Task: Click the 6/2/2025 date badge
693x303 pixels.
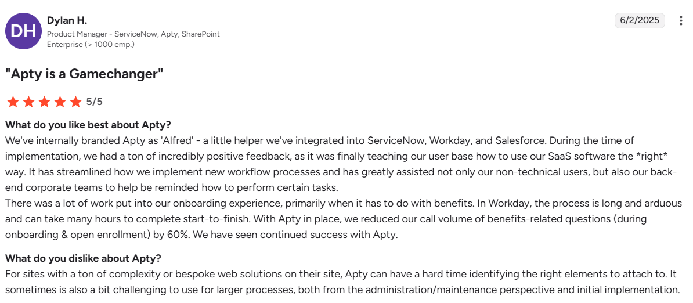Action: click(x=640, y=20)
